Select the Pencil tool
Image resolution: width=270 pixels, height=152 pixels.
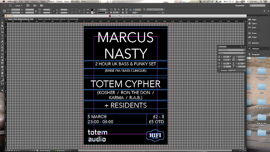2,45
